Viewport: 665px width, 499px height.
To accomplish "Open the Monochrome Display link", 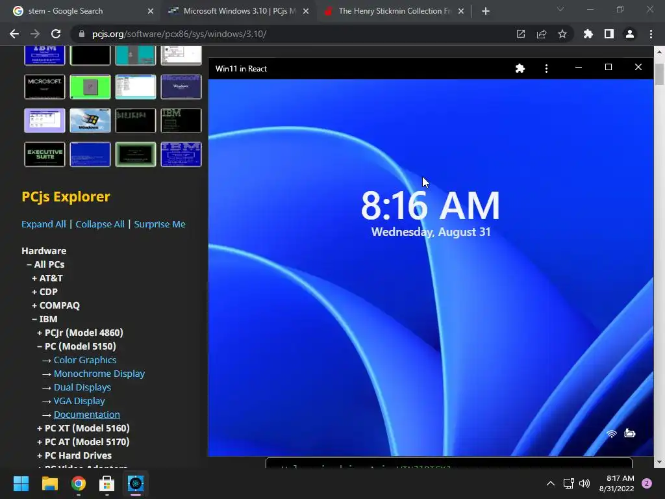I will [x=99, y=374].
